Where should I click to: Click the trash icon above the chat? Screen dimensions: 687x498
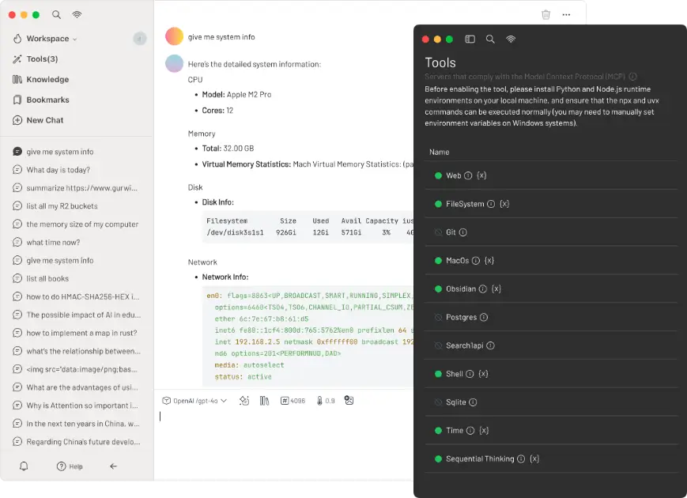click(x=545, y=14)
